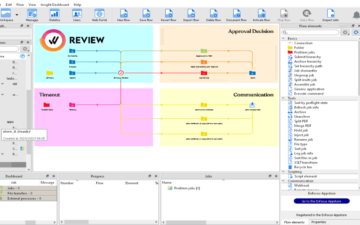Open the Statistics view
Viewport: 360px width, 225px height.
[54, 15]
